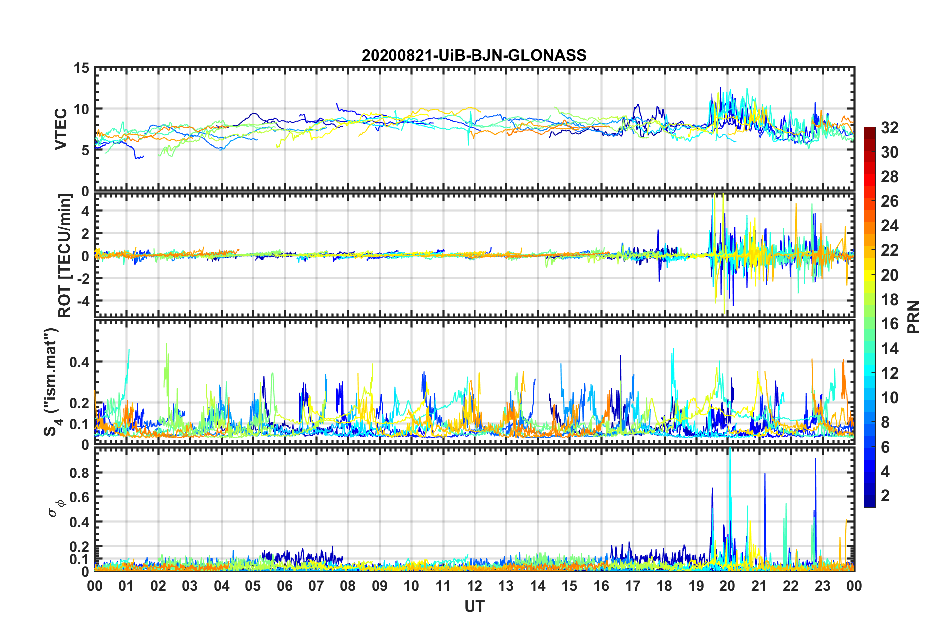Screen dimensions: 949x634
Task: Click x-axis tick label 12
Action: [x=474, y=586]
